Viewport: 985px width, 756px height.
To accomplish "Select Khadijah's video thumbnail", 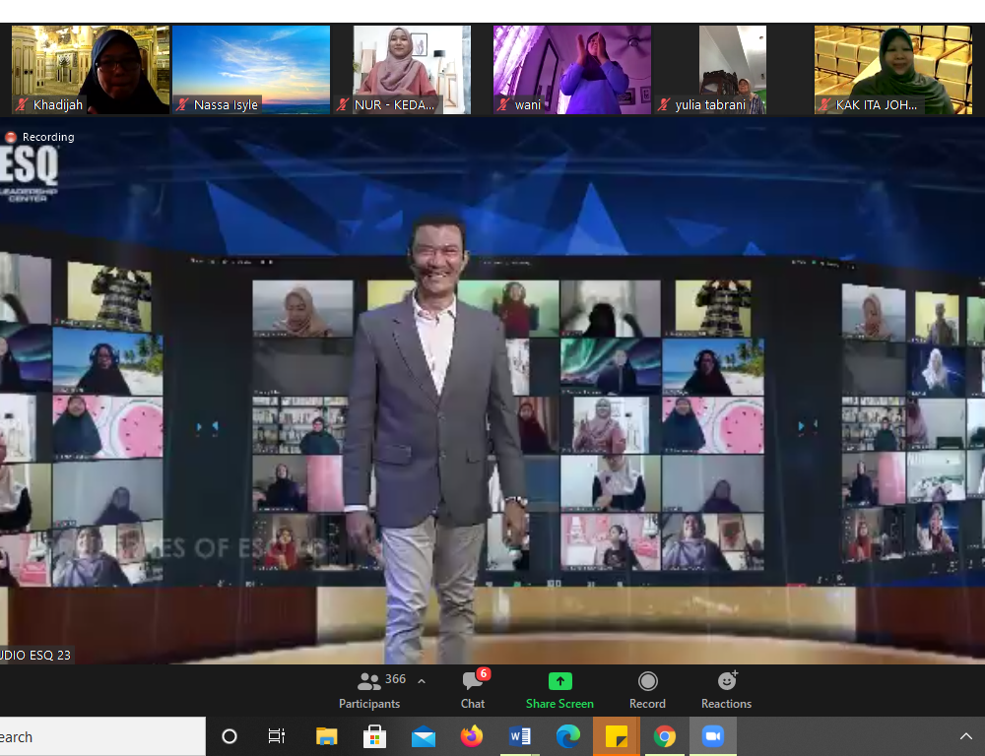I will point(91,69).
